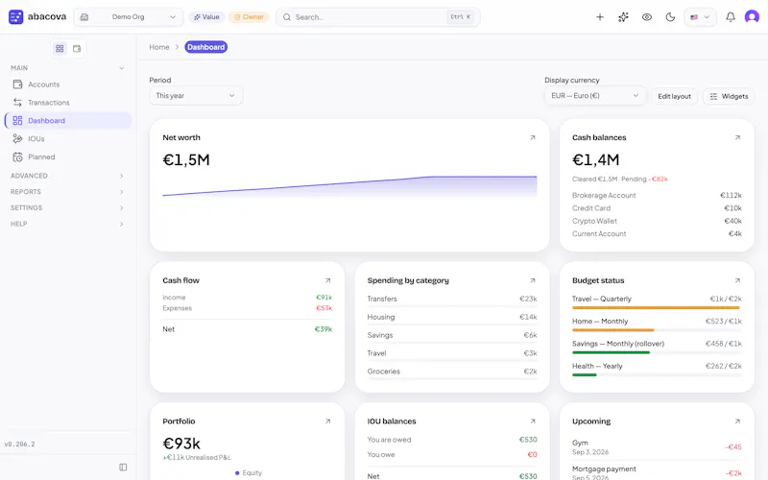Open IOUs in sidebar
Viewport: 768px width, 480px height.
tap(67, 138)
